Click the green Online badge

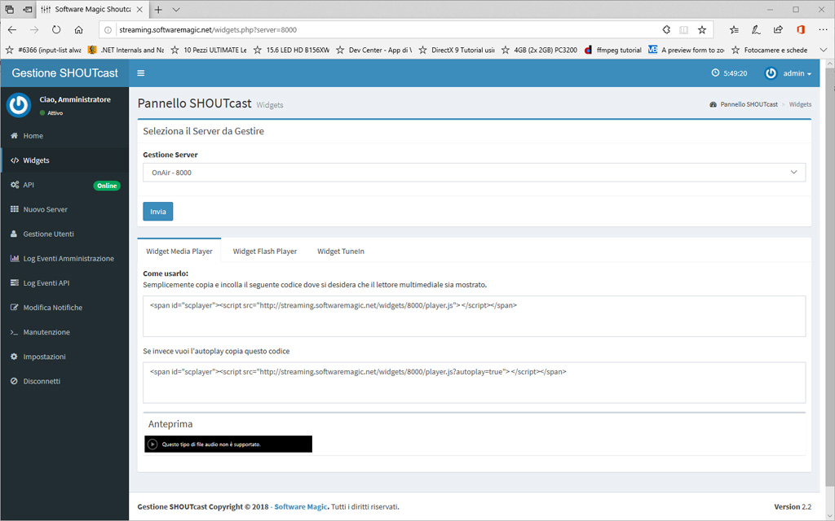point(107,186)
